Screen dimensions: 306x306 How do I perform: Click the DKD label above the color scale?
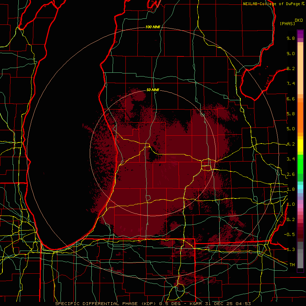(x=299, y=20)
